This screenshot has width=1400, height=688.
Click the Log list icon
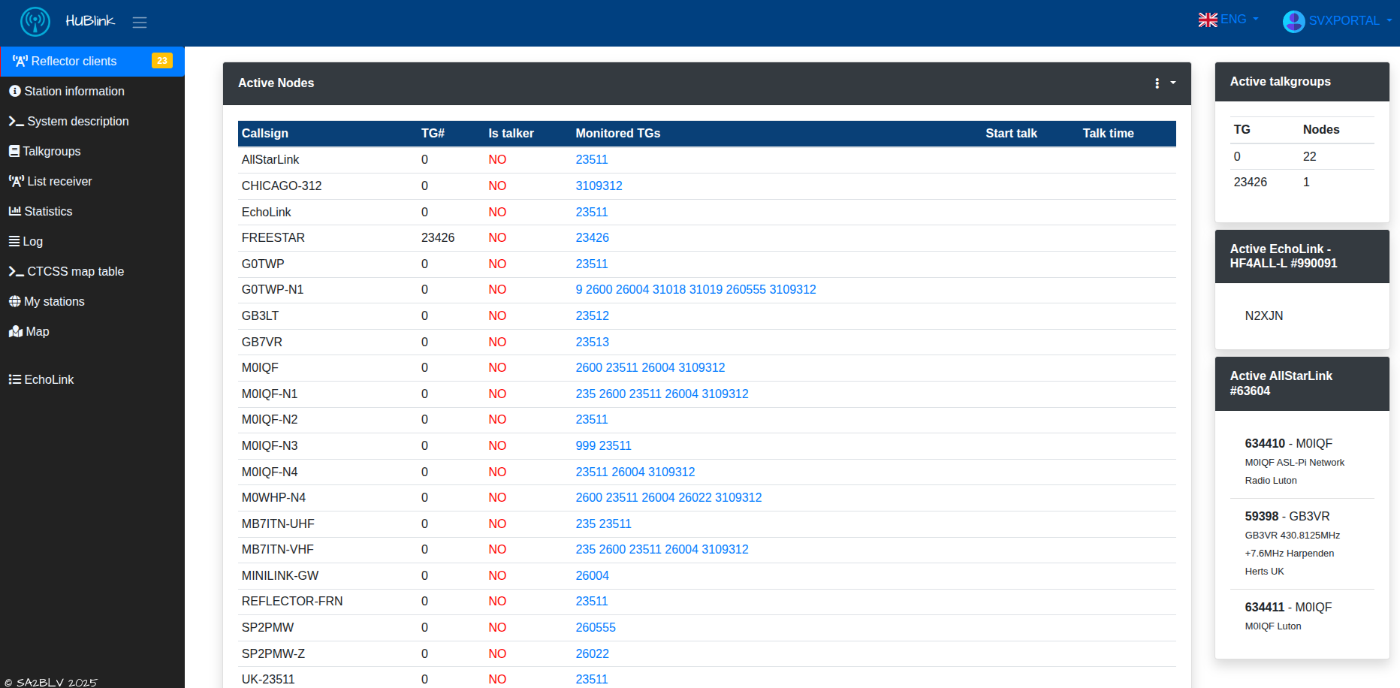(x=14, y=241)
